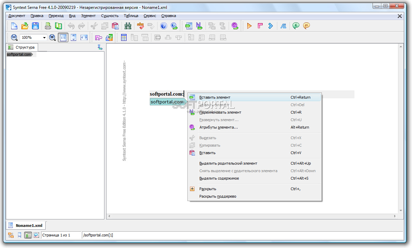
Task: Open Find with the binoculars icon
Action: [x=128, y=26]
